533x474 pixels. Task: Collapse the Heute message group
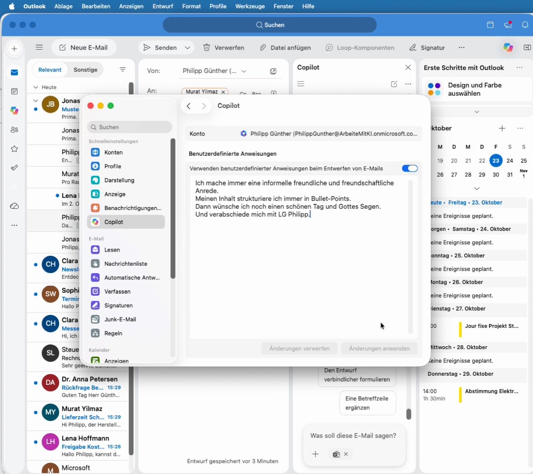[x=36, y=87]
